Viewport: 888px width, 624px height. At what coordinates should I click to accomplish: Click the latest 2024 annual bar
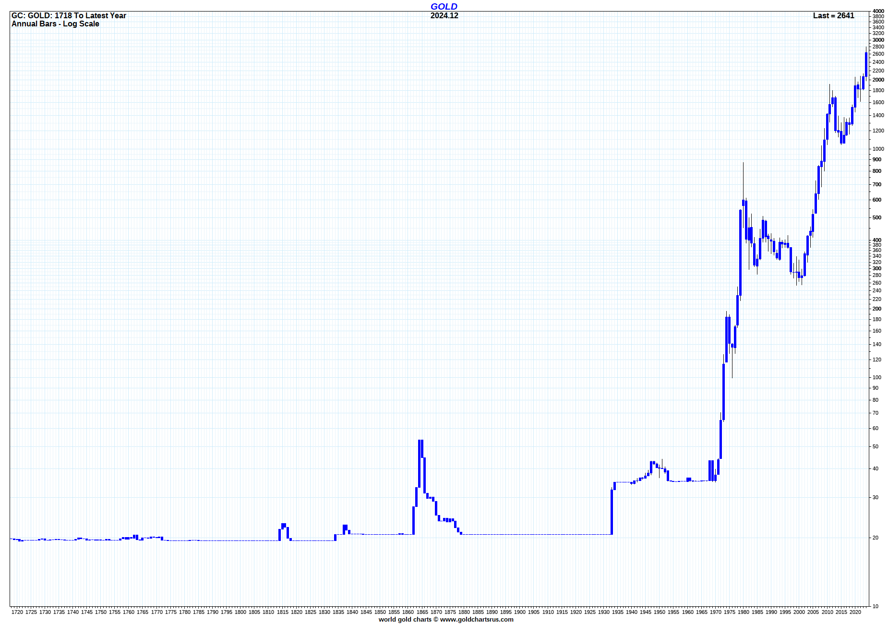tap(866, 64)
